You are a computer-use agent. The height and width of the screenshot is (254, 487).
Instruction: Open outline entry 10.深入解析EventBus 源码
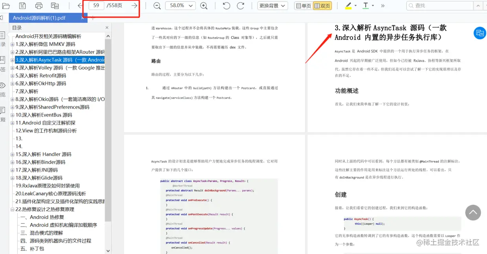44,115
